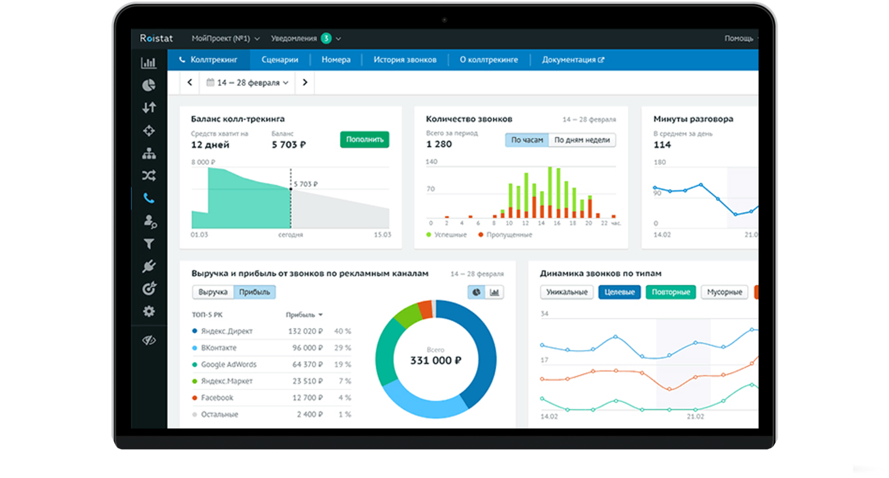Open the Прибыль column sort dropdown
Viewport: 889px width, 478px height.
click(x=304, y=315)
